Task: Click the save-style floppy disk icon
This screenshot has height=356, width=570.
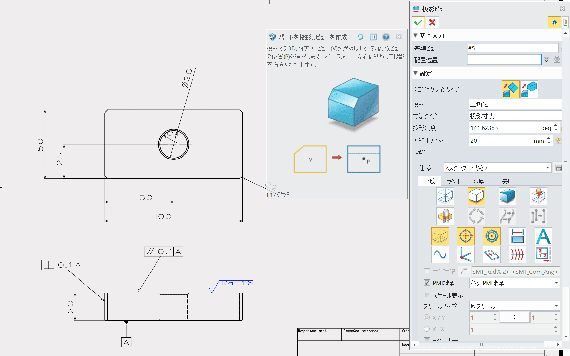Action: pos(558,168)
